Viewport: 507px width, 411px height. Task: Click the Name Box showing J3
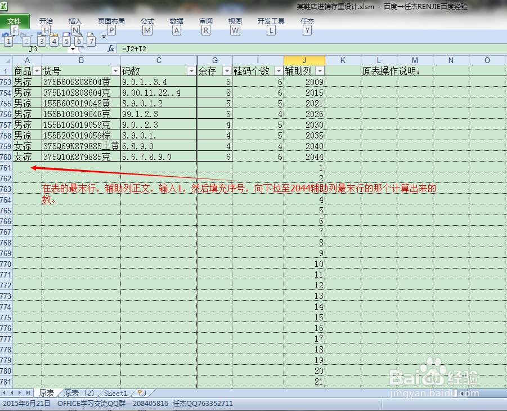(34, 49)
